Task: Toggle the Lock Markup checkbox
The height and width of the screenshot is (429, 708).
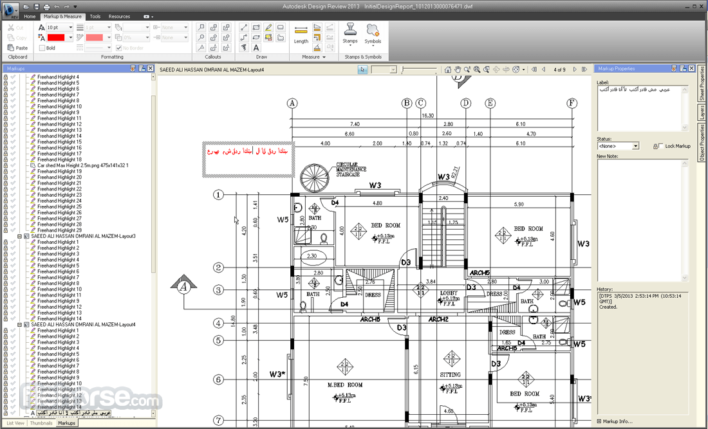Action: point(662,146)
